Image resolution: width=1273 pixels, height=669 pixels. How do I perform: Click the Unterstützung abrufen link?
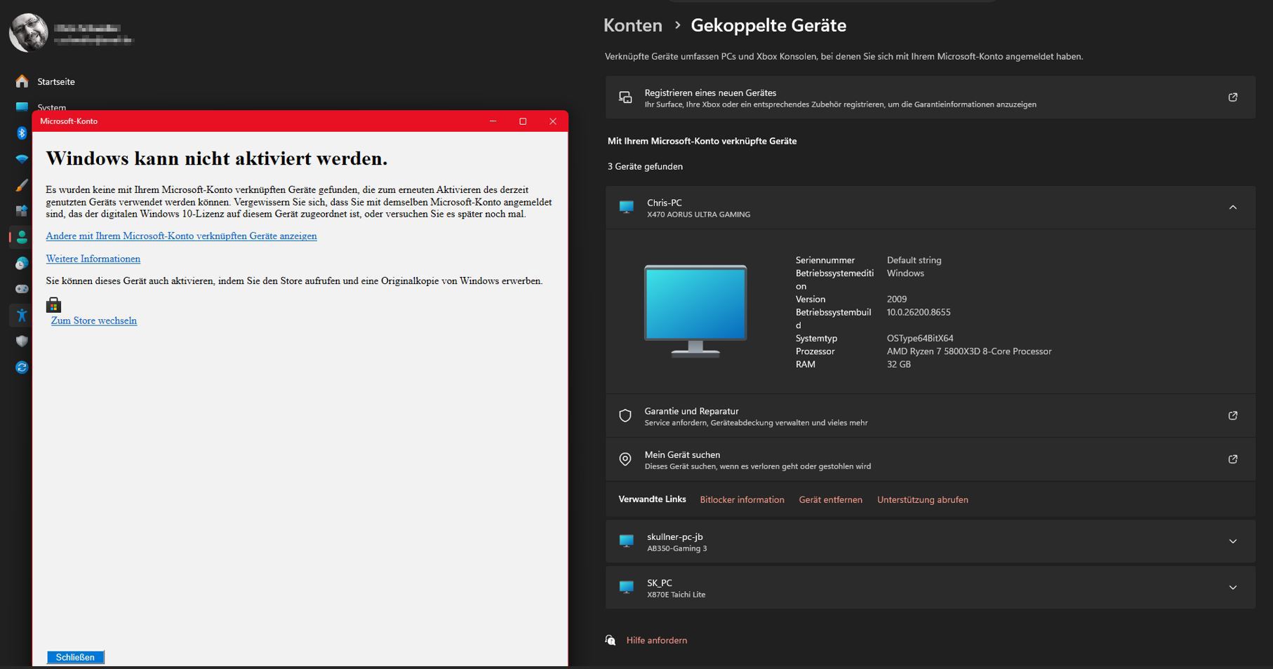point(922,499)
